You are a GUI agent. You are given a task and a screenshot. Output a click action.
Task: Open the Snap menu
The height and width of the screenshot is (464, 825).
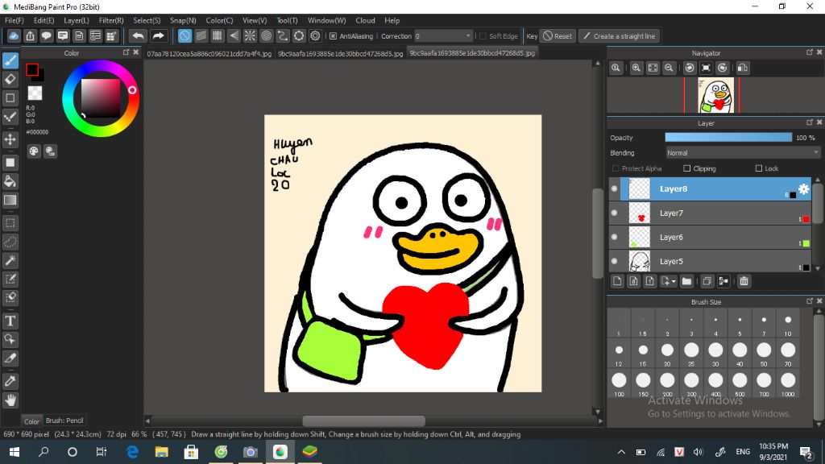(183, 20)
